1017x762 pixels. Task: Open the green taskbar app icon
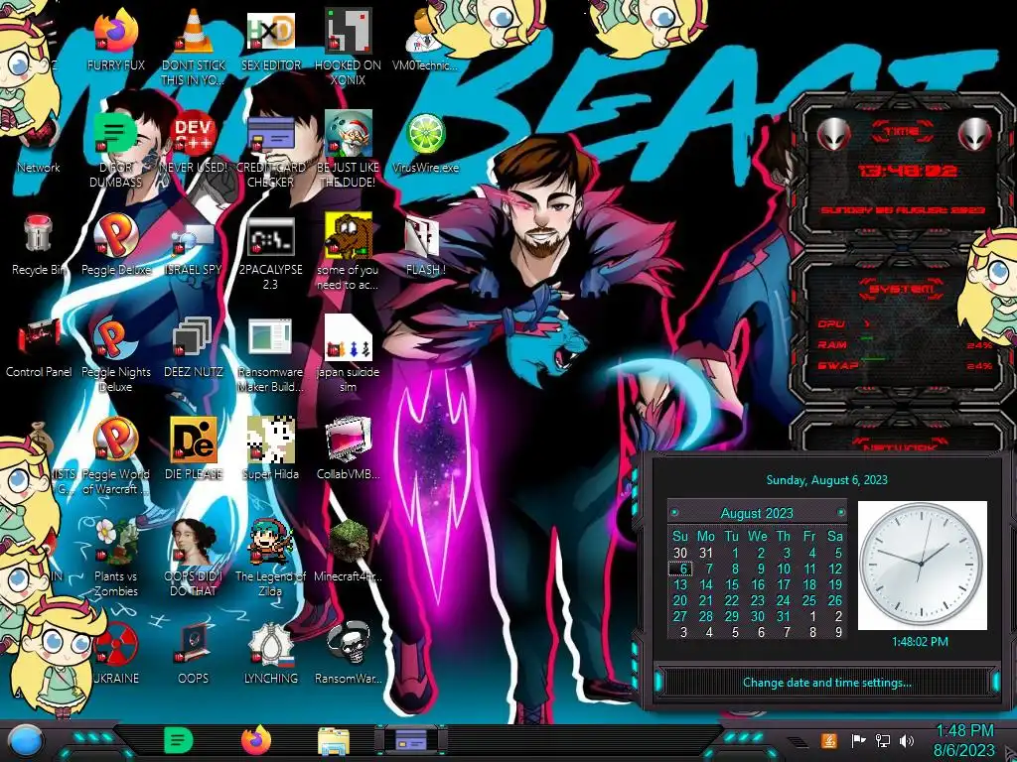[x=179, y=740]
